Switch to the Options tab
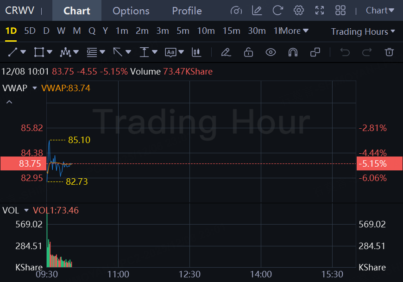This screenshot has height=282, width=403. point(131,11)
